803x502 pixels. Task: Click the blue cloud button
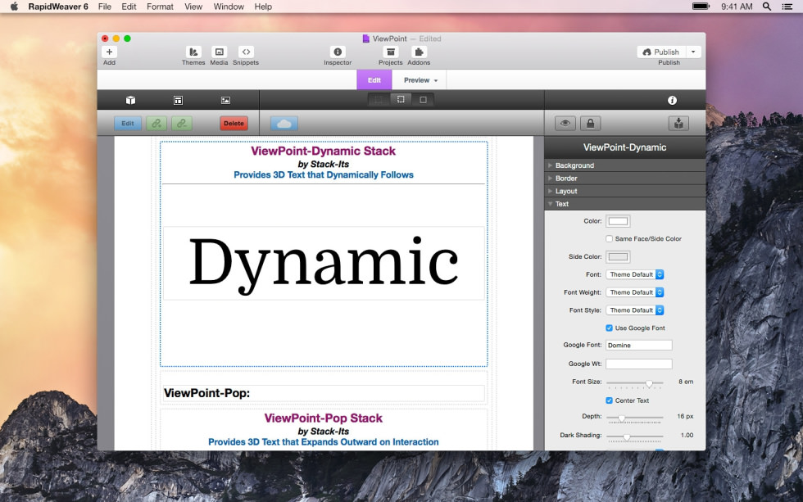click(284, 124)
